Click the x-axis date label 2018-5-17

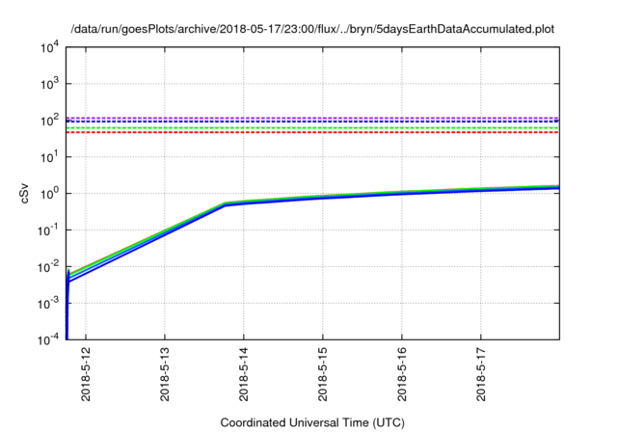coord(481,374)
